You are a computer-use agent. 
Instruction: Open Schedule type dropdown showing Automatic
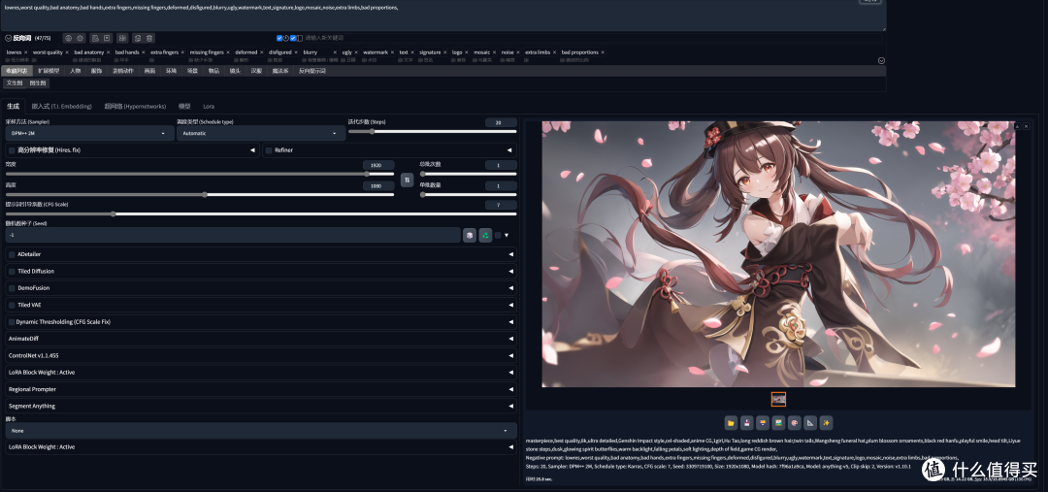tap(261, 133)
